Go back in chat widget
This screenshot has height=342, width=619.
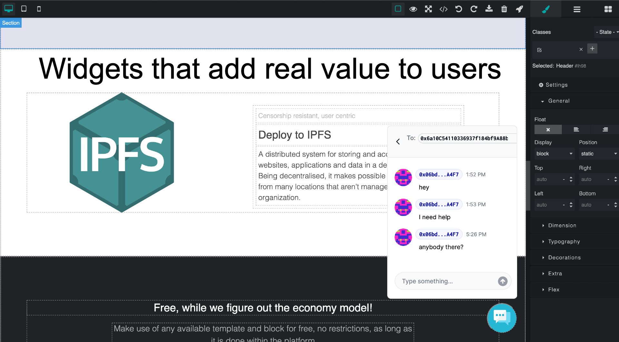tap(398, 142)
